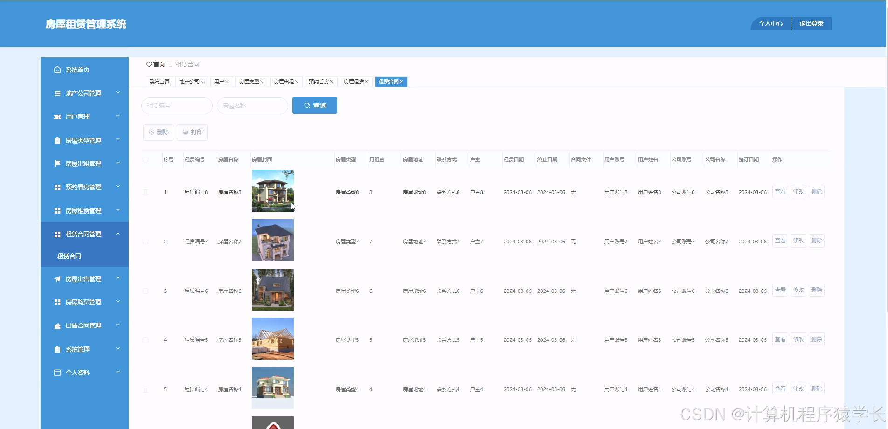Viewport: 888px width, 429px height.
Task: Expand the 房屋租赁管理 menu chevron
Action: pos(118,210)
